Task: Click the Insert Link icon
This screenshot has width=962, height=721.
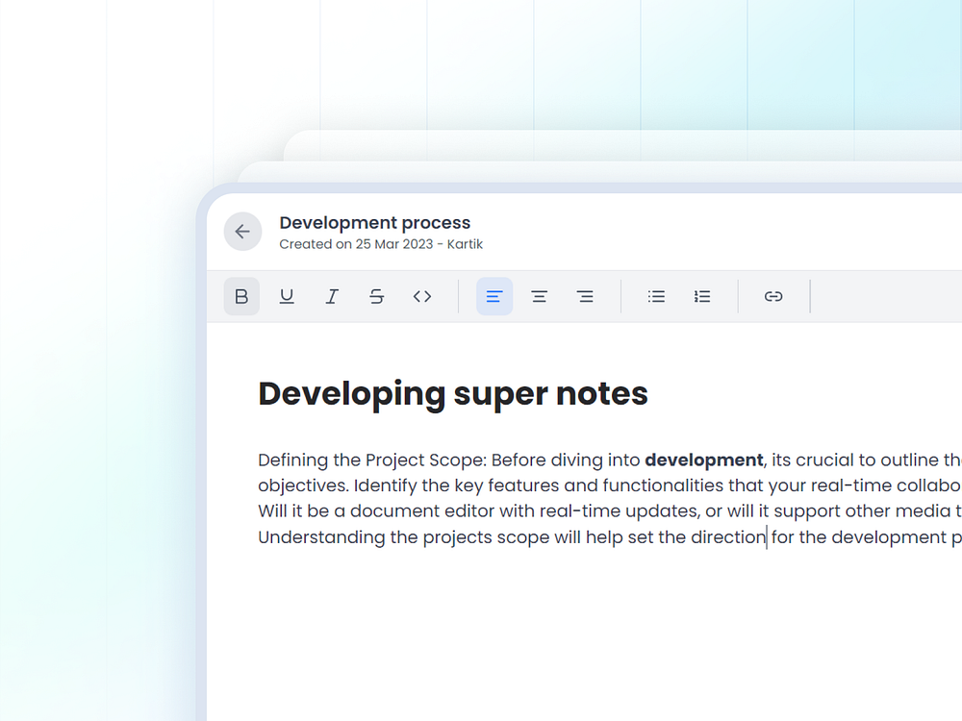Action: (773, 296)
